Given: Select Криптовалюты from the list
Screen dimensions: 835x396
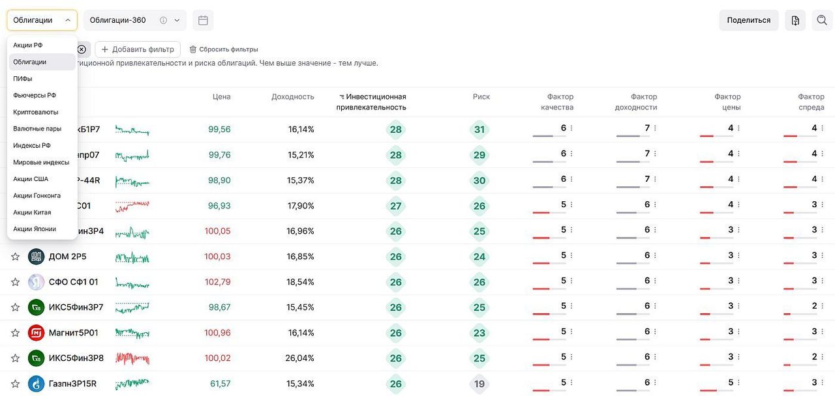Looking at the screenshot, I should pos(36,112).
